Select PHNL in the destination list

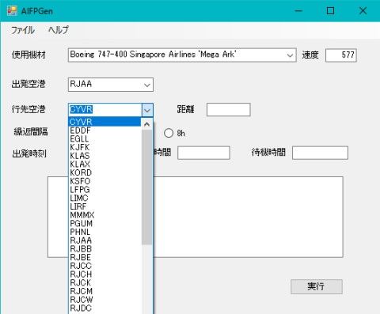(104, 232)
